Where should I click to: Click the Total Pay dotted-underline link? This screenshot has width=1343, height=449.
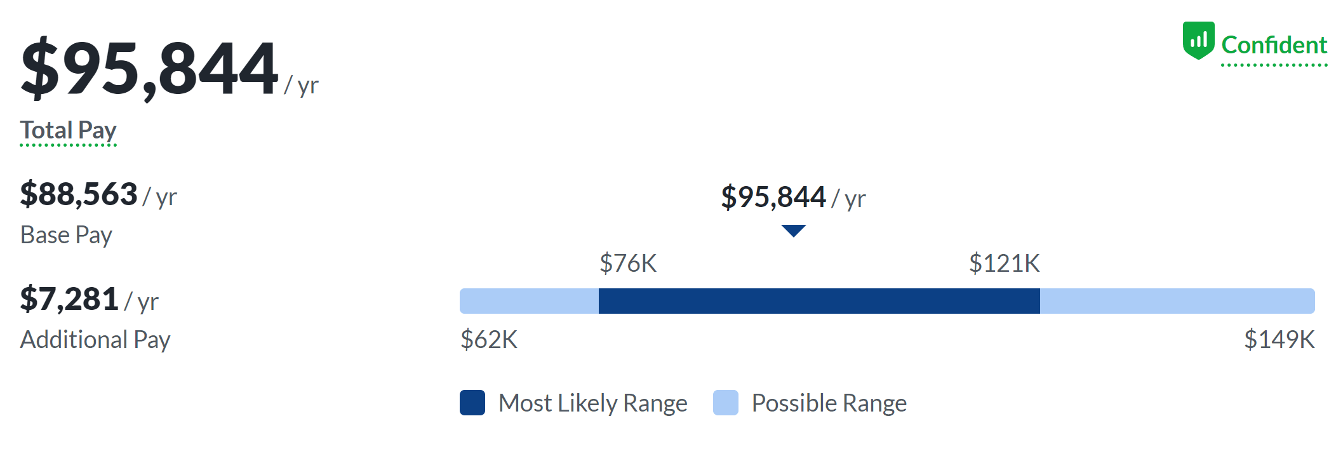point(69,130)
